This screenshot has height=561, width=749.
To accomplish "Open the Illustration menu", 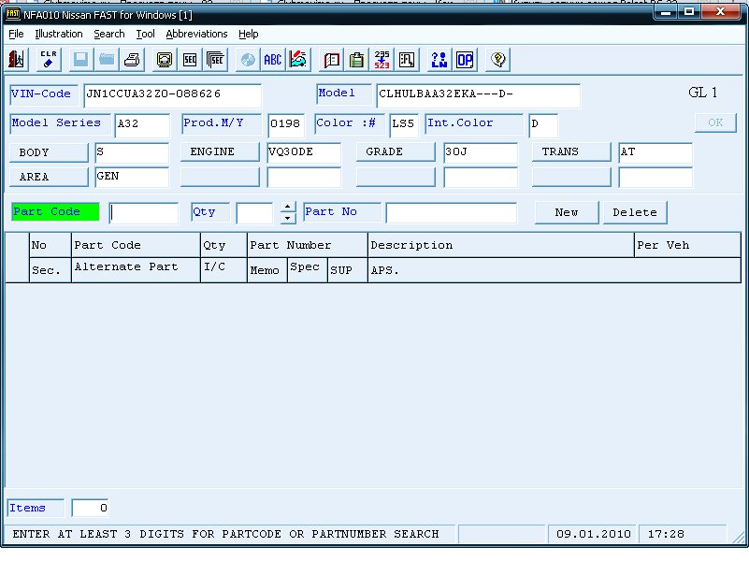I will coord(59,34).
